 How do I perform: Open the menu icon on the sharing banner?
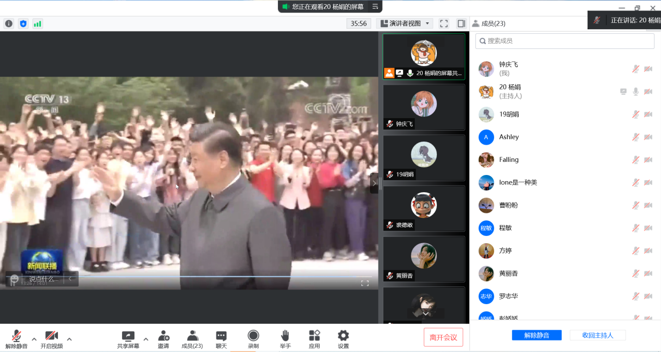click(375, 6)
